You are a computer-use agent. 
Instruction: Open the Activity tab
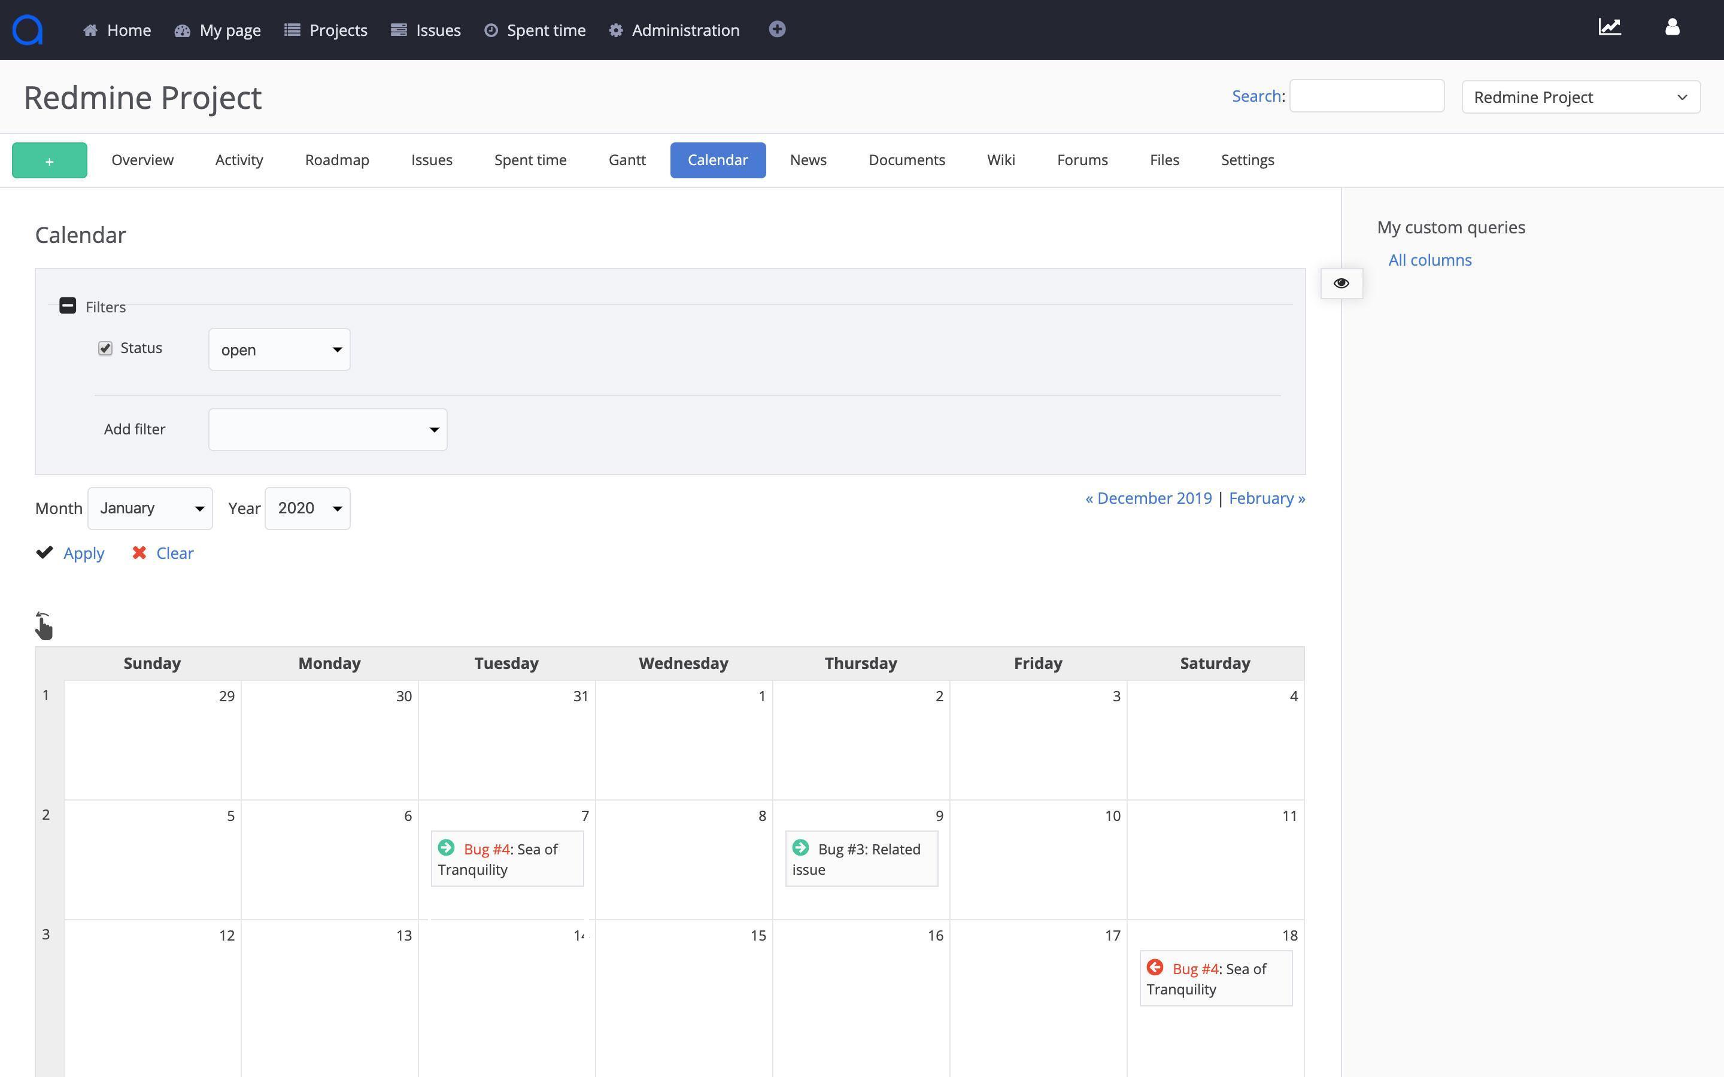point(239,160)
